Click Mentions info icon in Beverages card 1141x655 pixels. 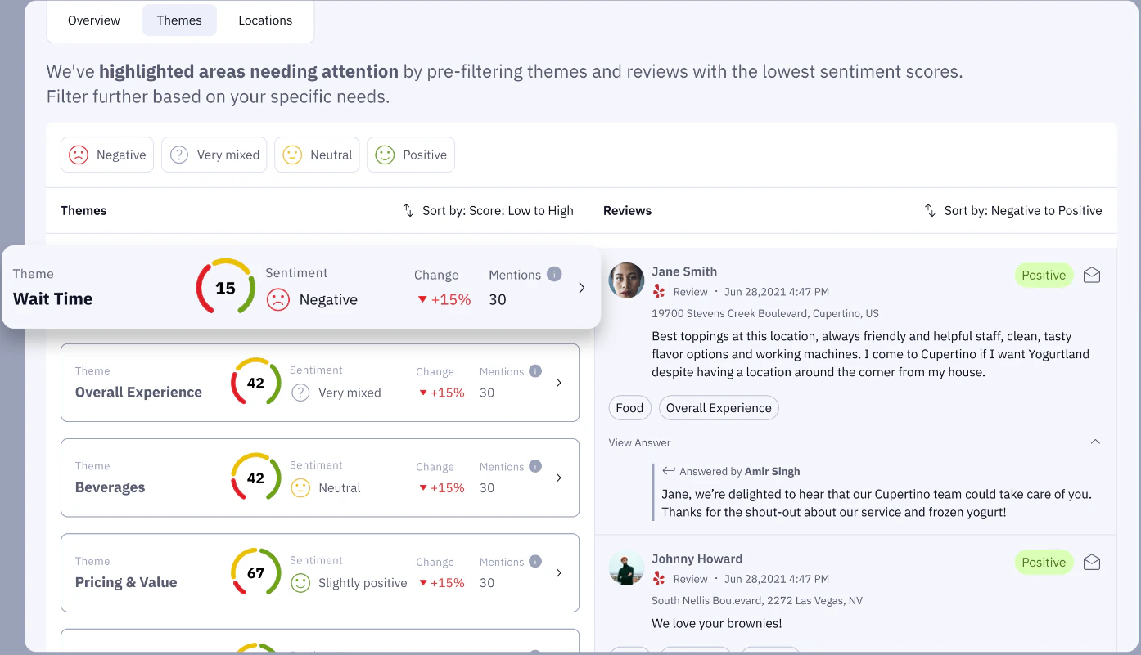click(x=535, y=466)
